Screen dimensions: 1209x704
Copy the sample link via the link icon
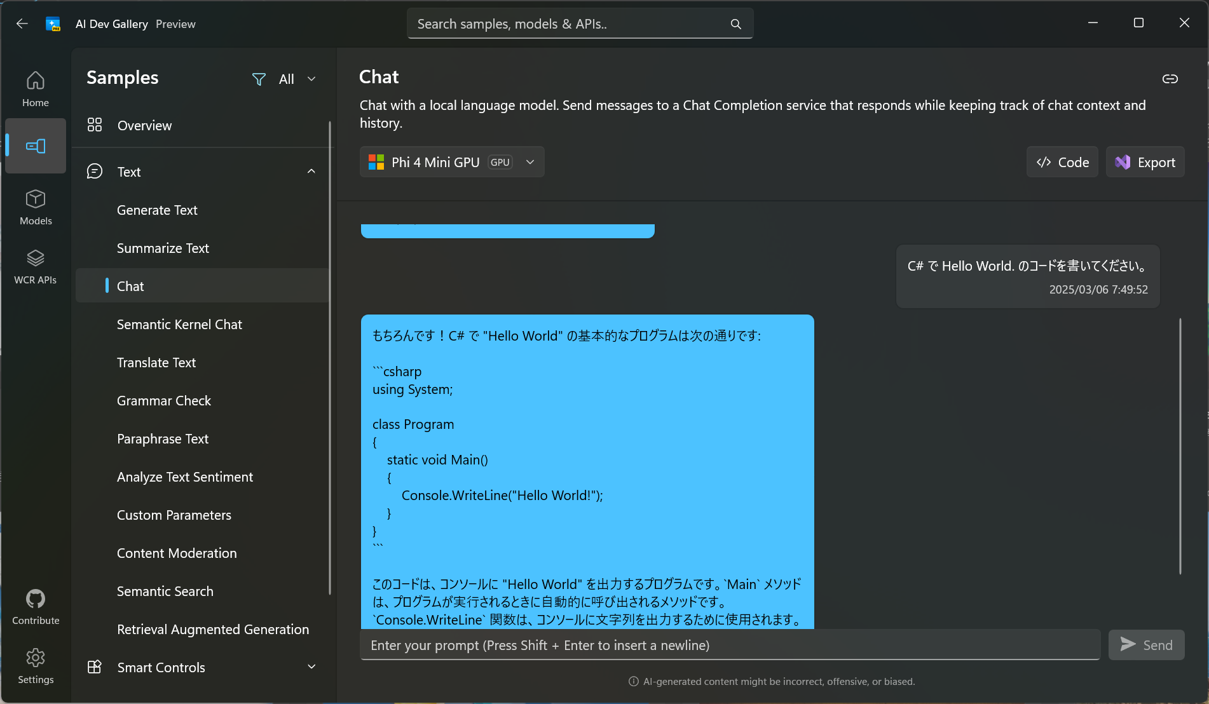tap(1170, 79)
